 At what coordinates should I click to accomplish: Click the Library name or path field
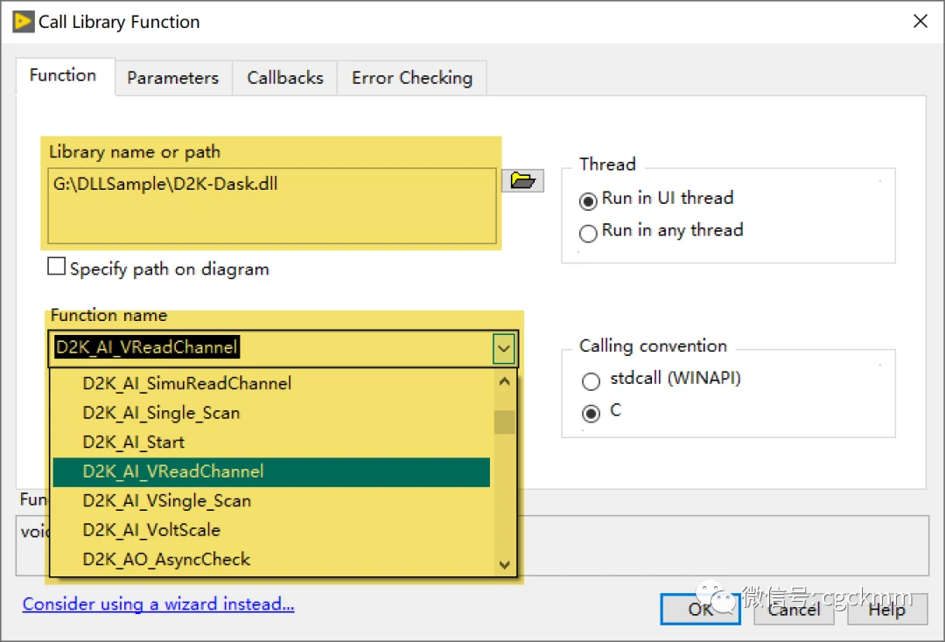271,206
